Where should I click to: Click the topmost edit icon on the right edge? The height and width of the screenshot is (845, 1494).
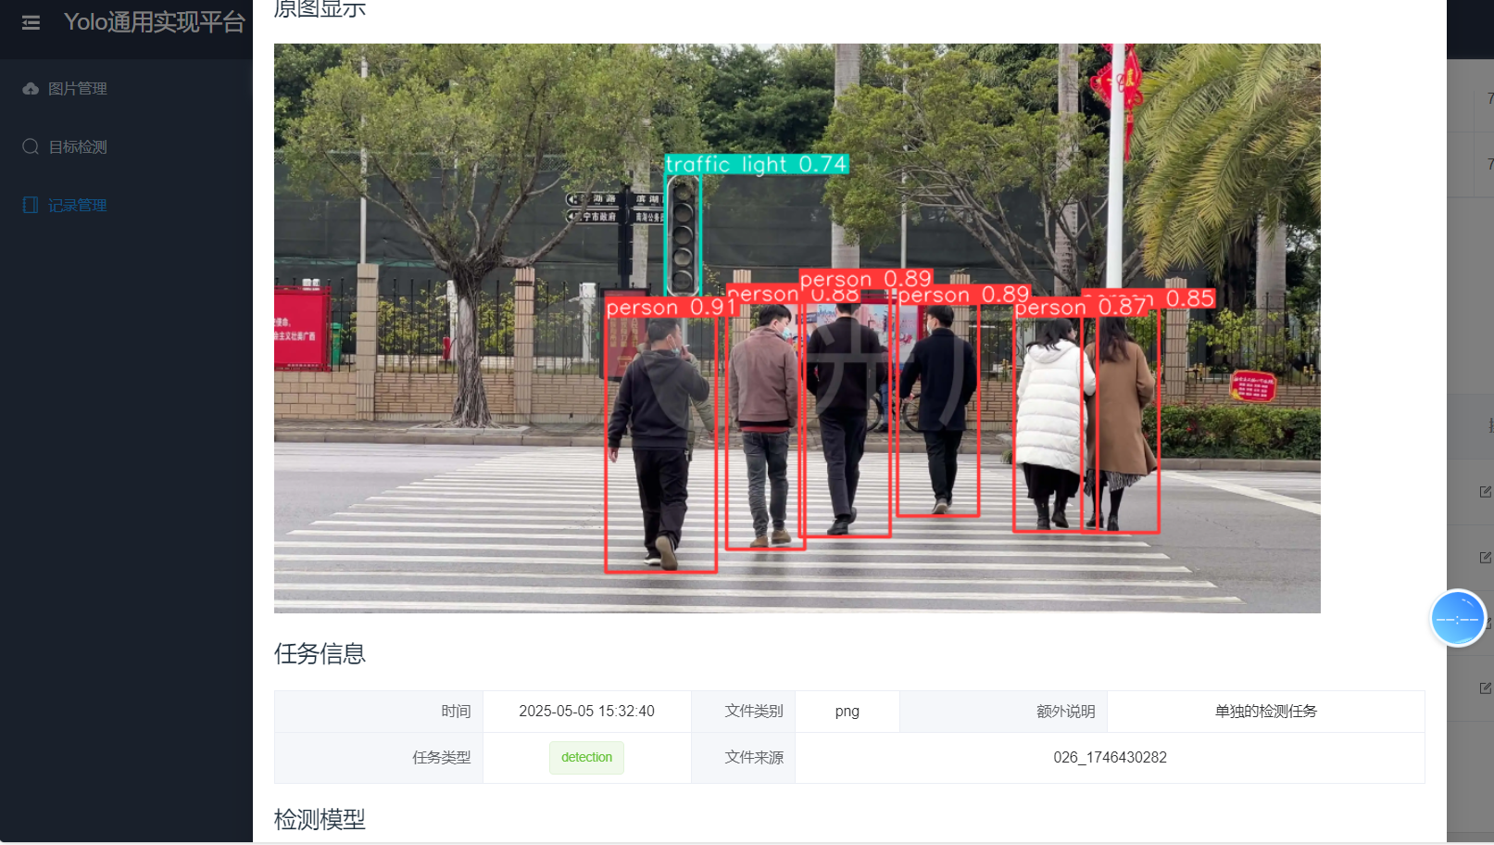point(1486,491)
